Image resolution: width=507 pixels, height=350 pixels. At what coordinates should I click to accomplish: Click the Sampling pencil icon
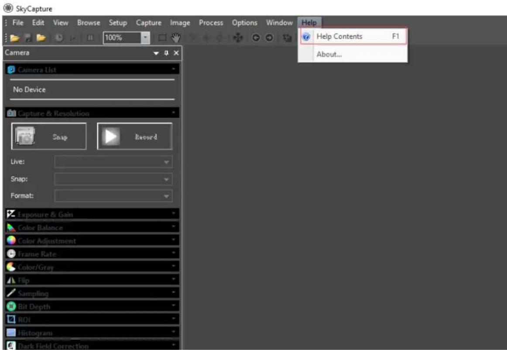(x=11, y=293)
